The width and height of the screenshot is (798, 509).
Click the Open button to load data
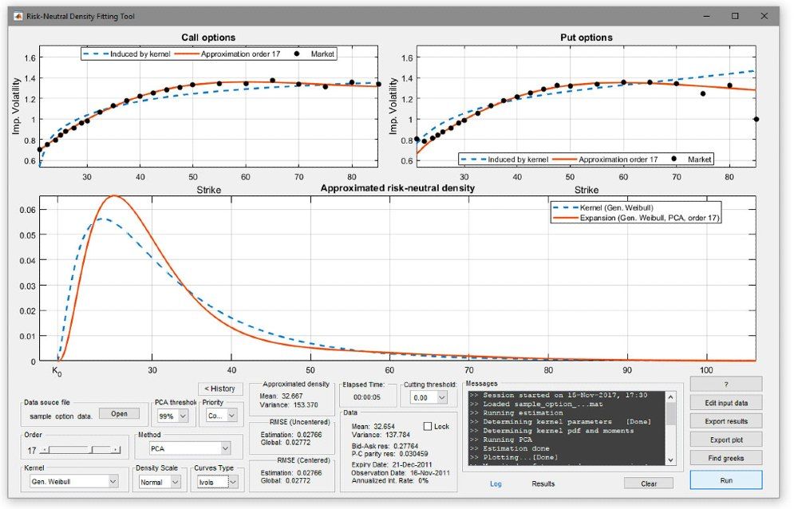click(118, 412)
